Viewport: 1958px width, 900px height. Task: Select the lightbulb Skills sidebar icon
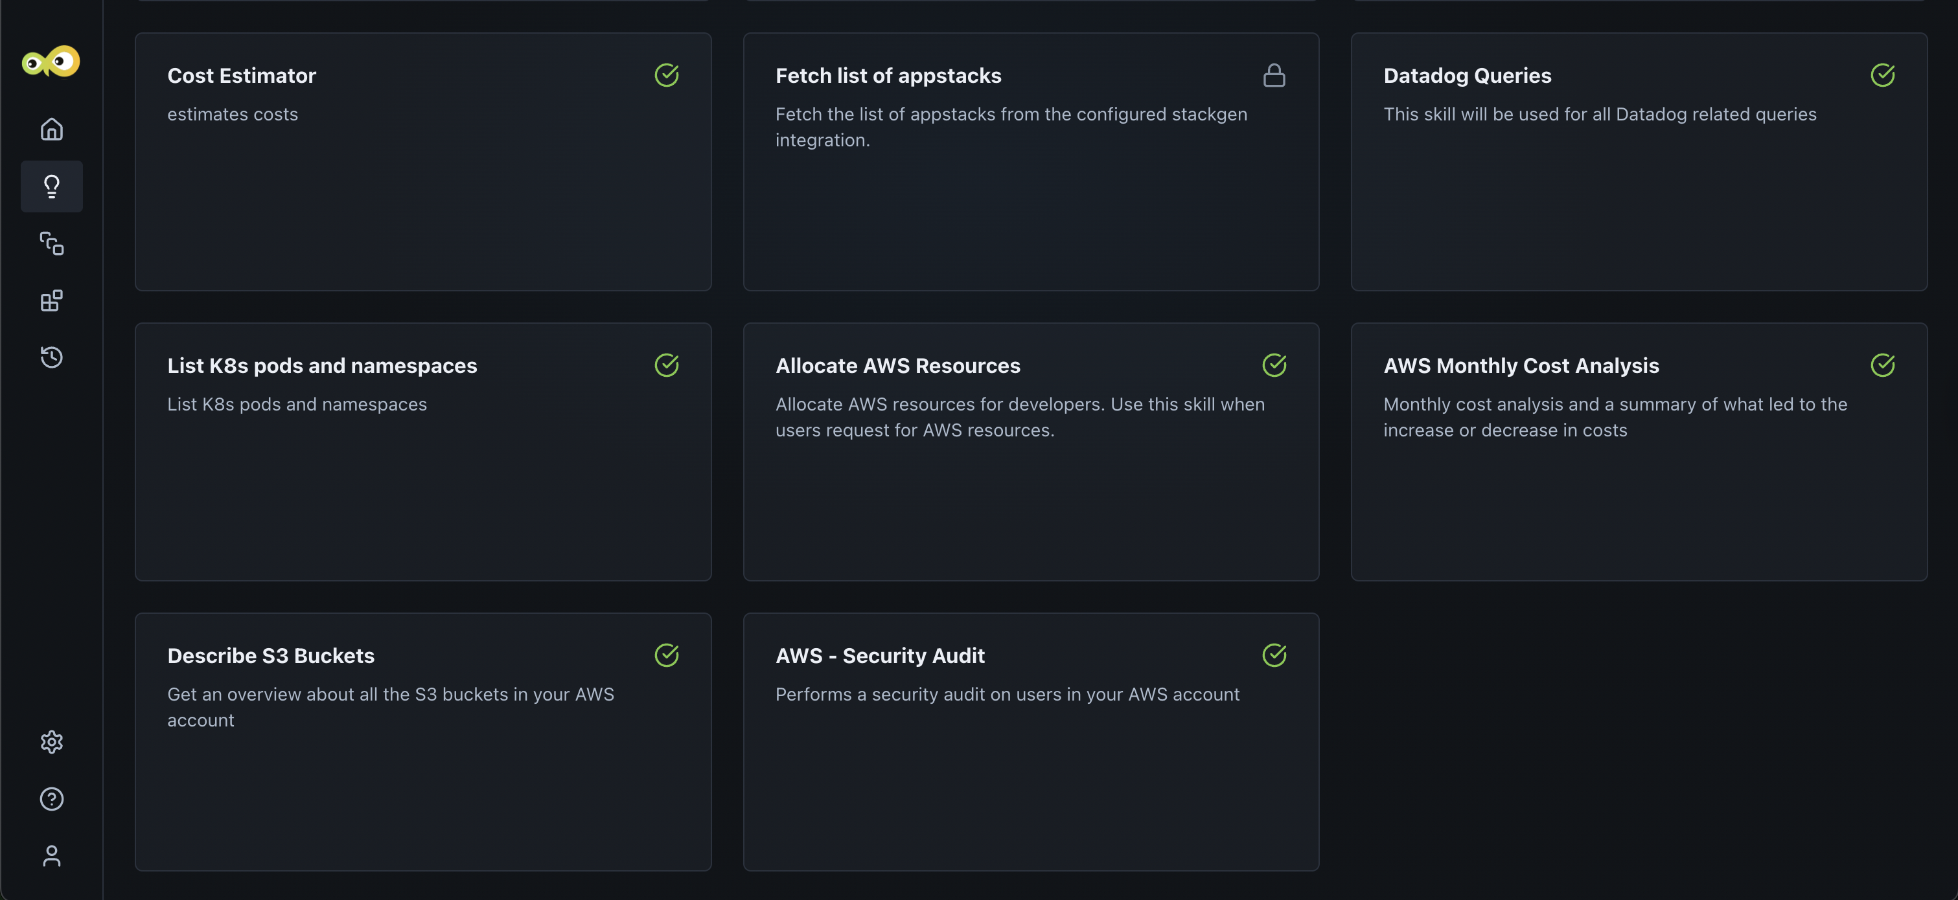click(x=52, y=186)
